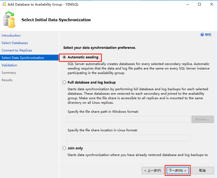This screenshot has height=178, width=218.
Task: Jump to the Validation step
Action: point(9,65)
